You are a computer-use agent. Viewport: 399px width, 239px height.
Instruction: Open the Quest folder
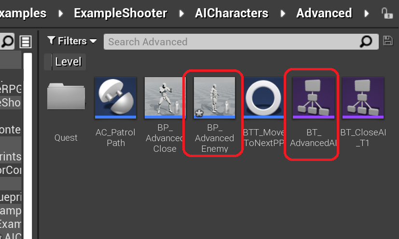66,97
